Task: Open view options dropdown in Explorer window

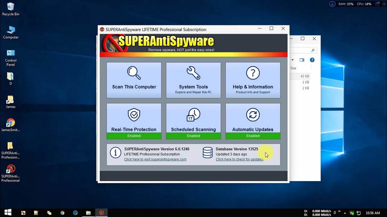Action: pos(292,60)
